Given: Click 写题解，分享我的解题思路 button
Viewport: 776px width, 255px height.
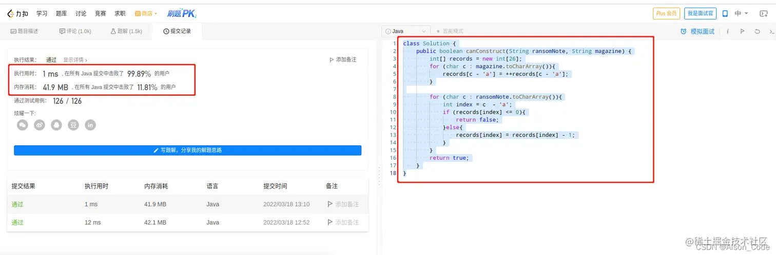Looking at the screenshot, I should click(x=187, y=151).
